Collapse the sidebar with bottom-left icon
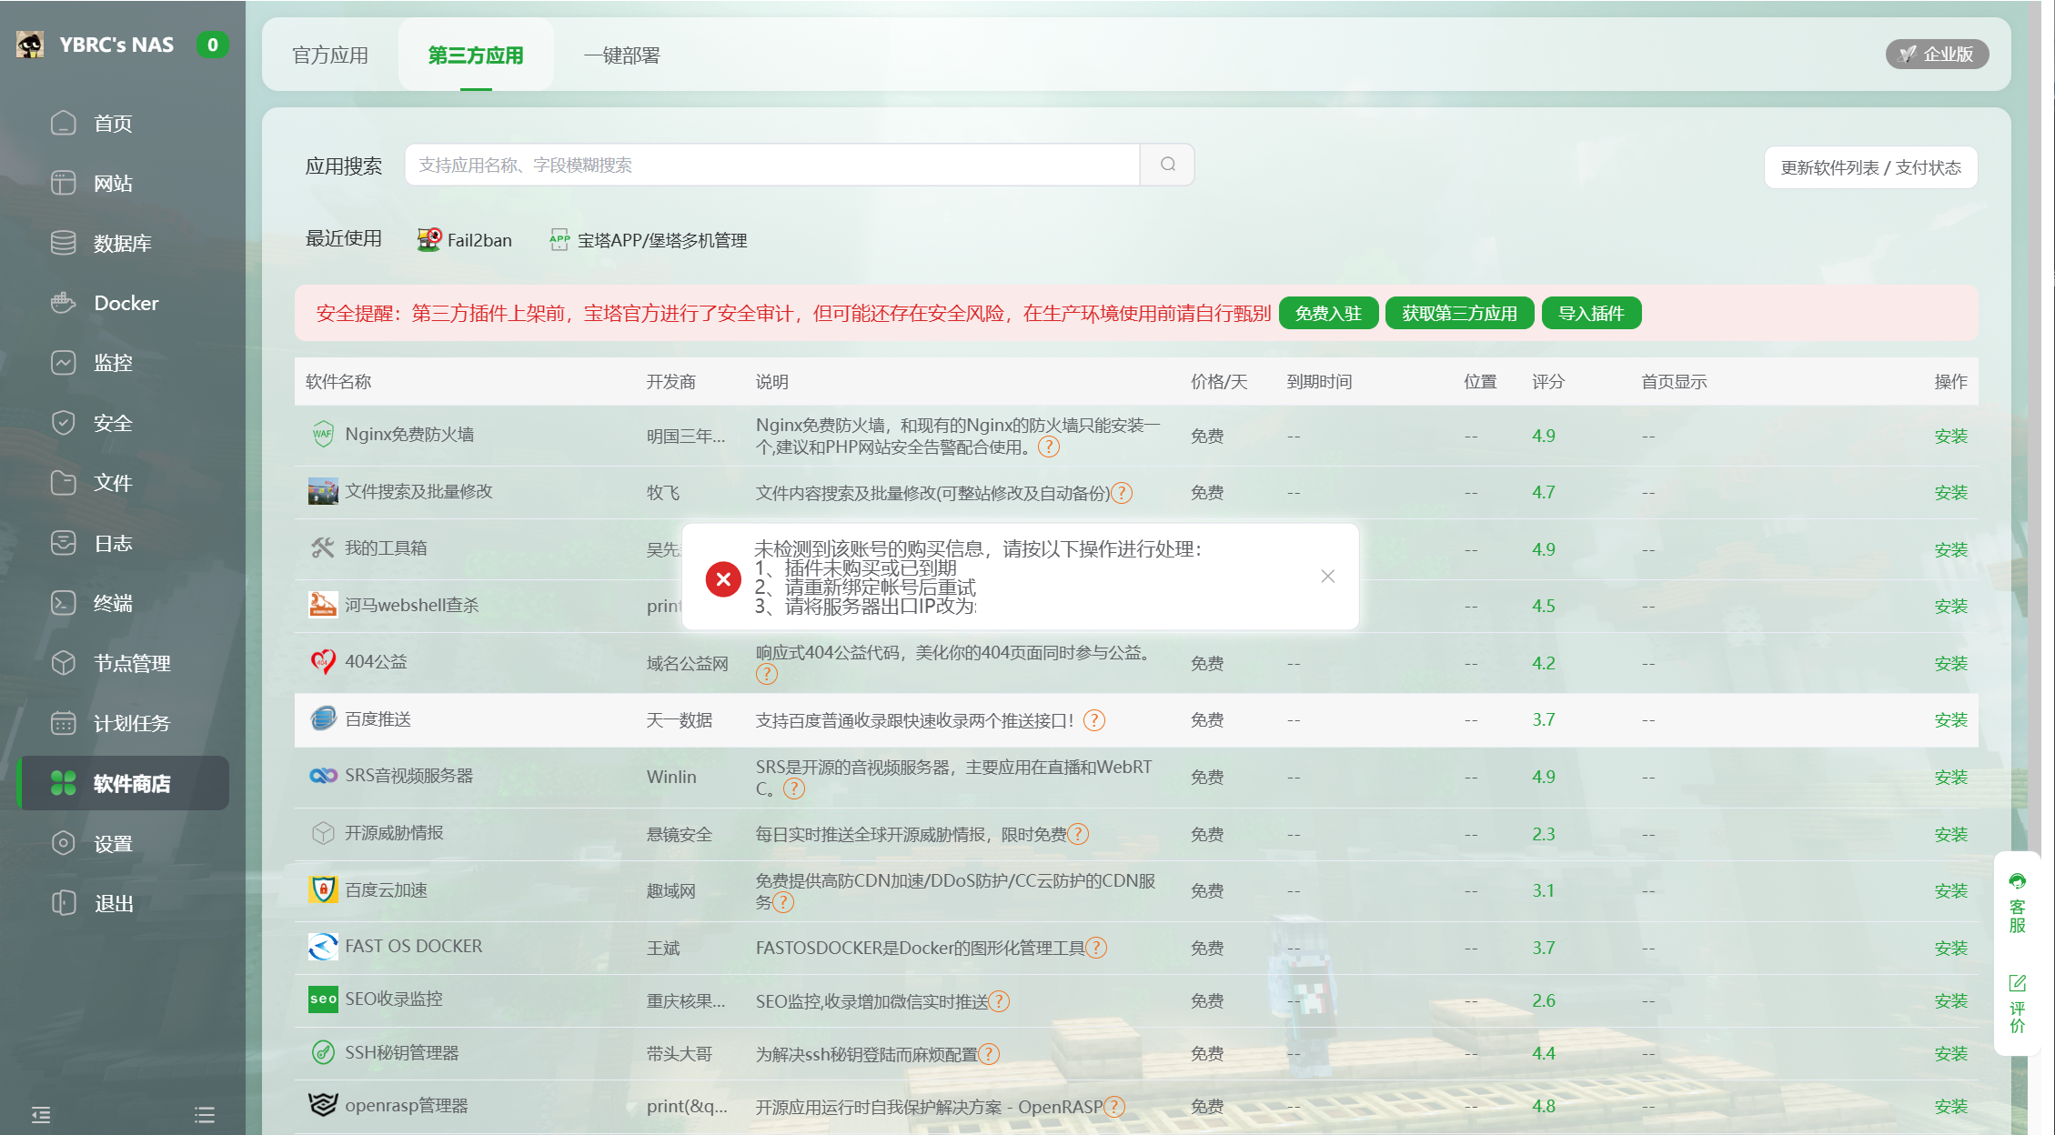Screen dimensions: 2055x1135 40,1113
